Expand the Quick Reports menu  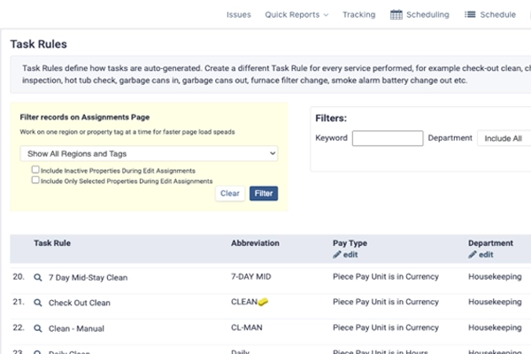(x=296, y=14)
